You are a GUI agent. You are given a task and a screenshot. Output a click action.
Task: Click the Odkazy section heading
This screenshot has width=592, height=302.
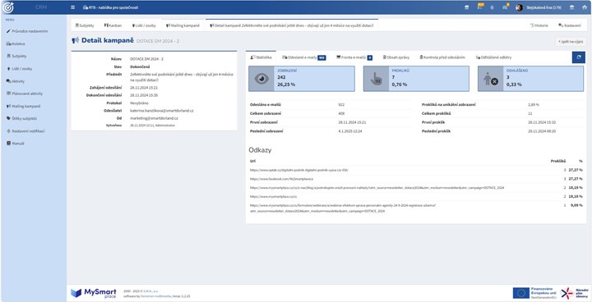click(x=260, y=150)
